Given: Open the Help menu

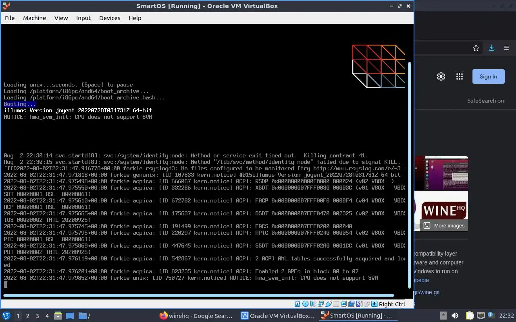Looking at the screenshot, I should (x=135, y=18).
